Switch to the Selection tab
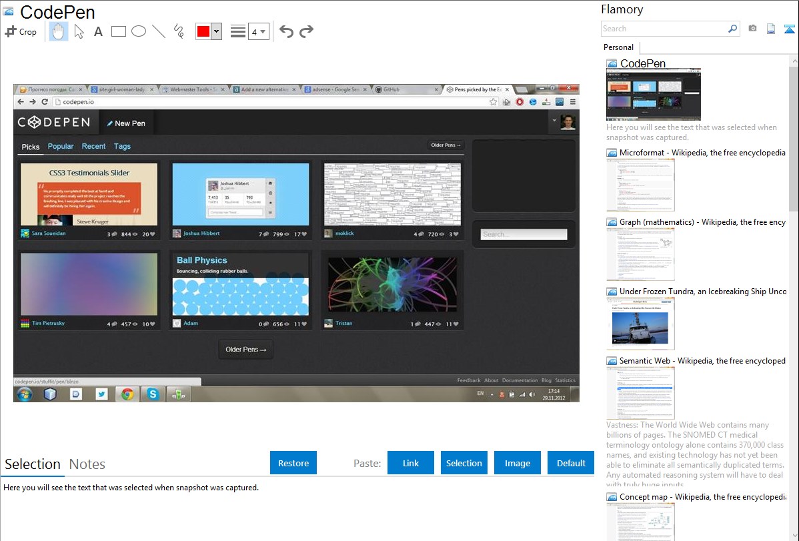The height and width of the screenshot is (541, 799). (x=33, y=464)
